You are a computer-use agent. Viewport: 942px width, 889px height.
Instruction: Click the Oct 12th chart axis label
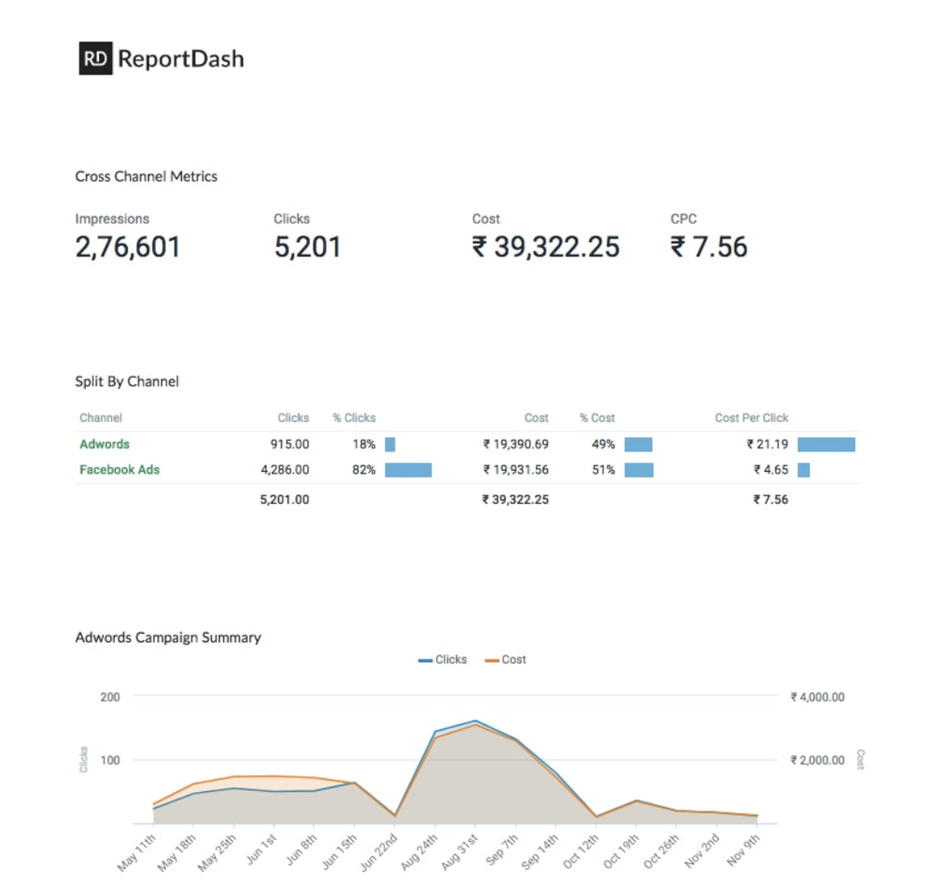click(x=581, y=851)
